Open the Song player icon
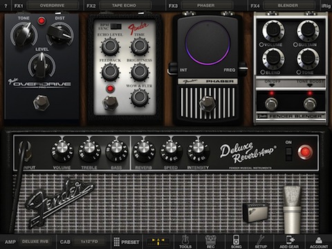Screen dimensions: 332x249 tap(236, 241)
